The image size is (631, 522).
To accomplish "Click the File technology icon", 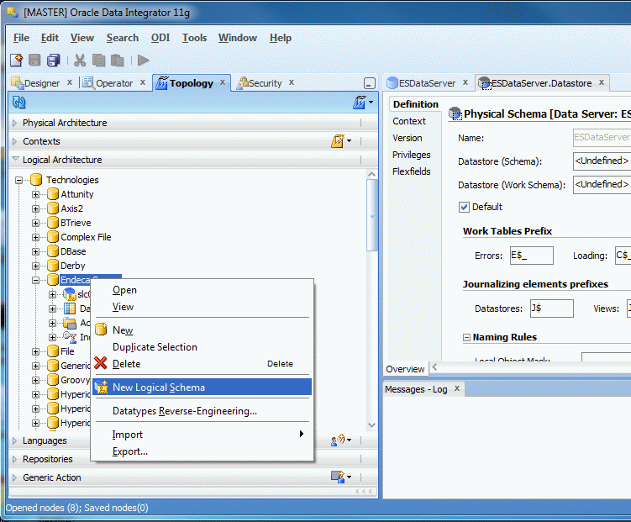I will pos(53,351).
